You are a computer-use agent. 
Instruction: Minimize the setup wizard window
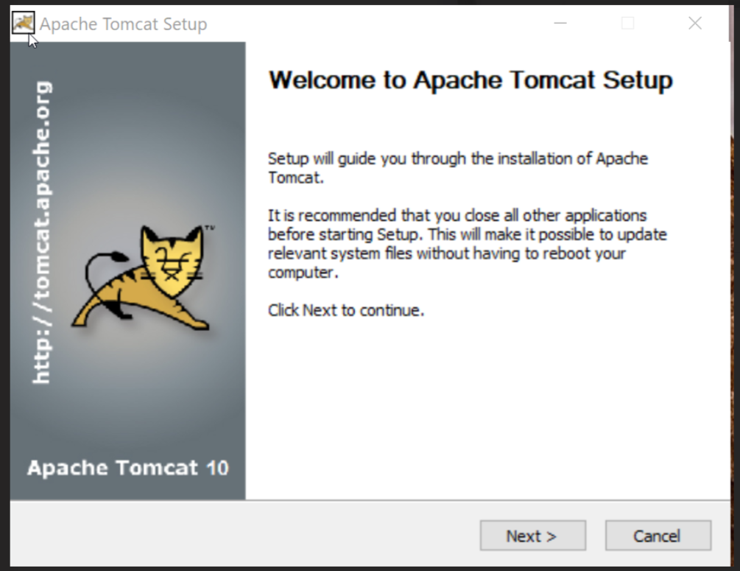pyautogui.click(x=560, y=23)
